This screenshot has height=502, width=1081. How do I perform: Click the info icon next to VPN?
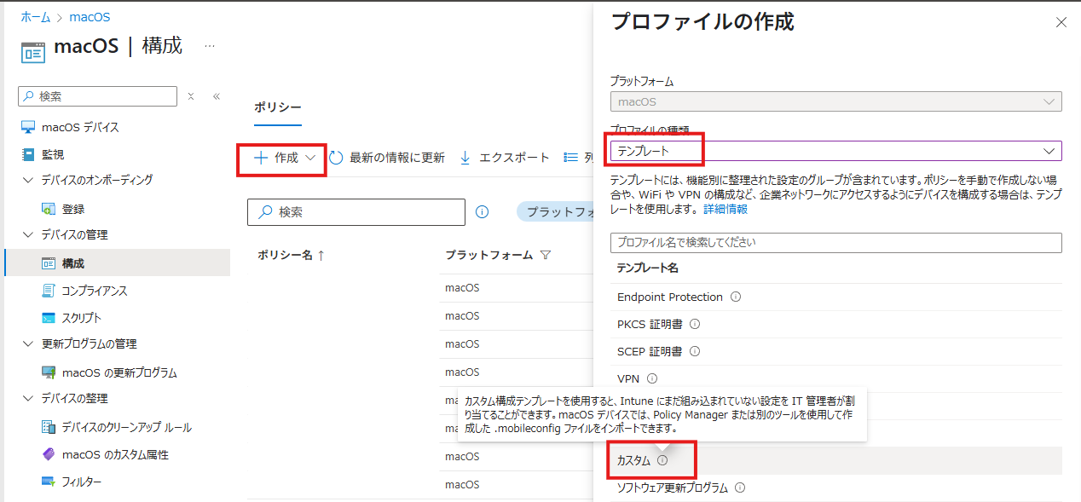pos(652,378)
